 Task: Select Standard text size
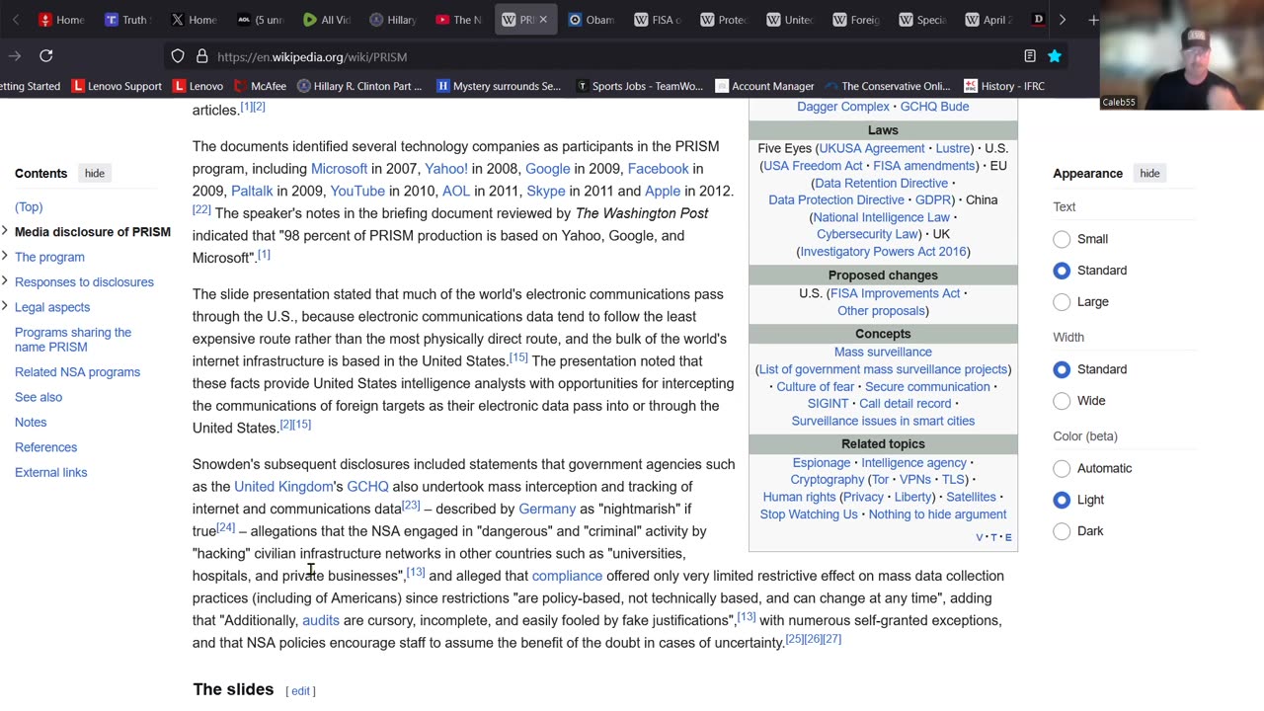[x=1062, y=271]
